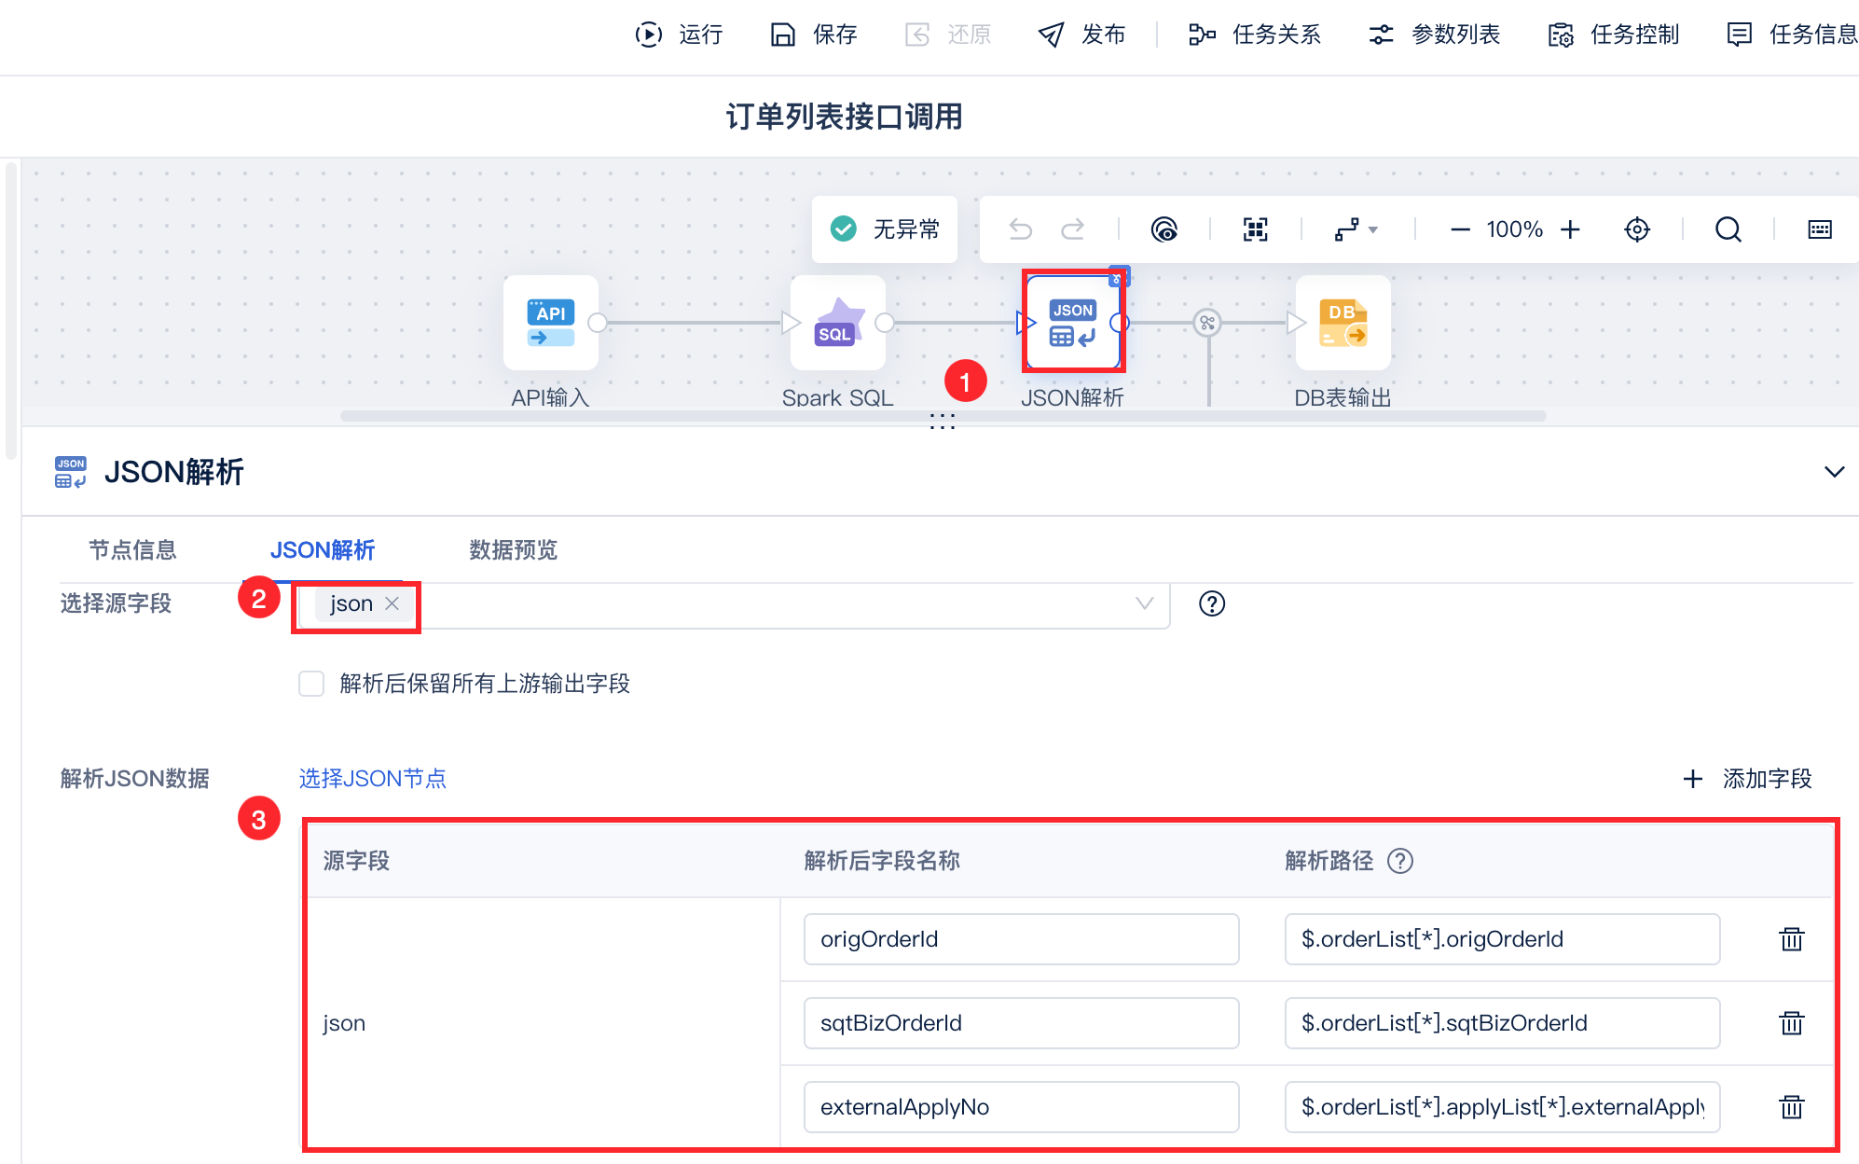Click the Spark SQL node icon
This screenshot has width=1859, height=1164.
click(x=837, y=323)
